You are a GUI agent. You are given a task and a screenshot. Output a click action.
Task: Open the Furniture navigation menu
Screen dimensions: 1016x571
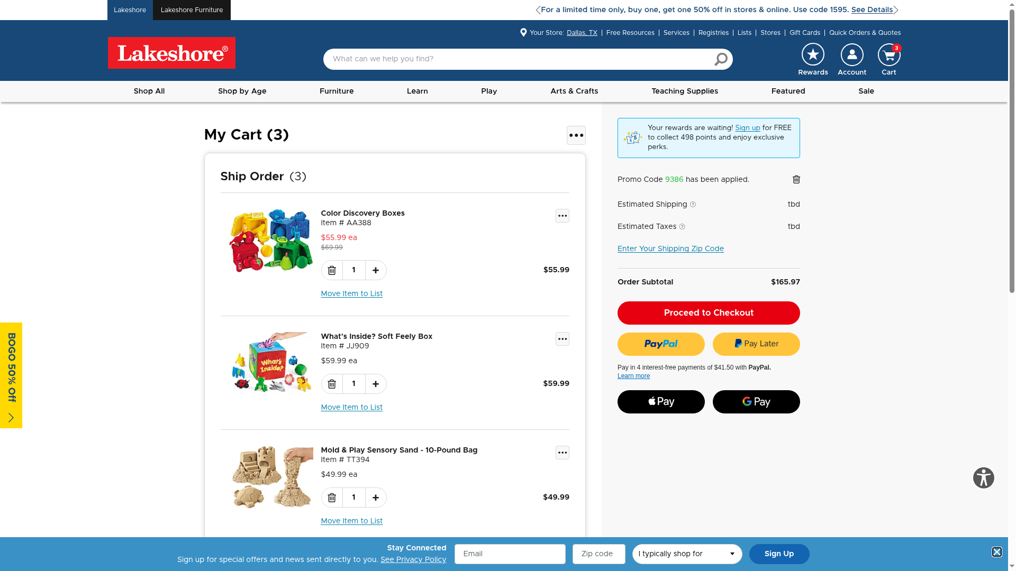pyautogui.click(x=337, y=91)
